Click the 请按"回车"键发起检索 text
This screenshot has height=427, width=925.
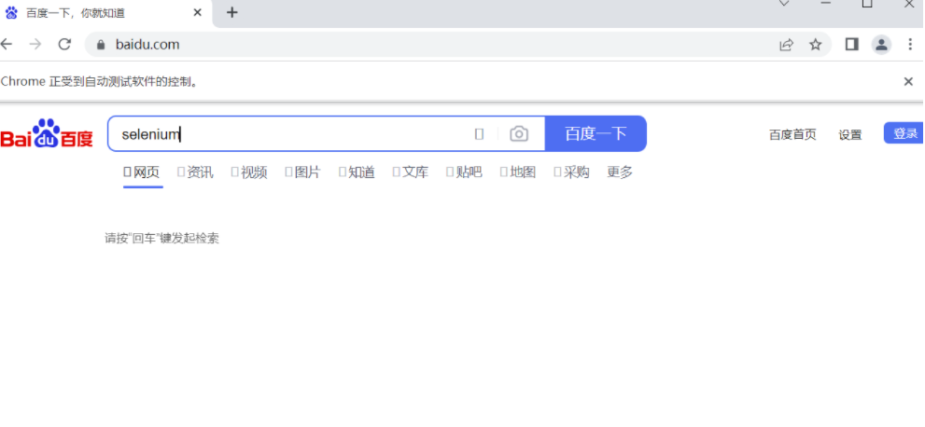pyautogui.click(x=161, y=239)
